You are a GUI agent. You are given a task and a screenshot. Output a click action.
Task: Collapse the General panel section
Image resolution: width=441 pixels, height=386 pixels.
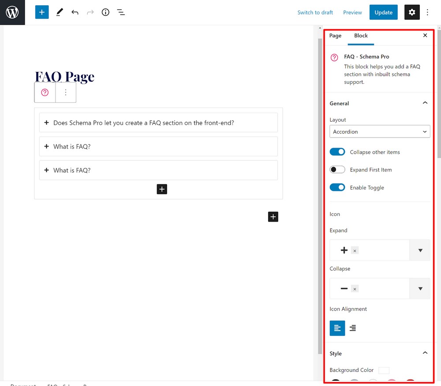[425, 103]
